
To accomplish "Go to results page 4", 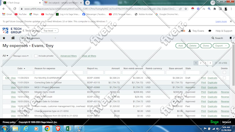I will 210,63.
